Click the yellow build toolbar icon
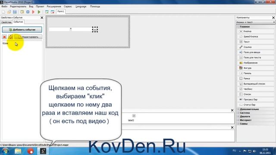 tap(22, 12)
